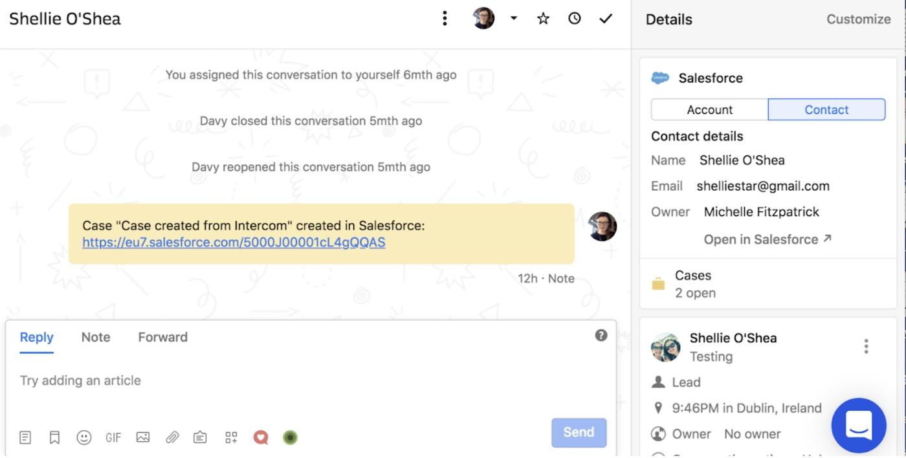Insert an image into the reply
Viewport: 906px width, 458px height.
click(x=143, y=437)
